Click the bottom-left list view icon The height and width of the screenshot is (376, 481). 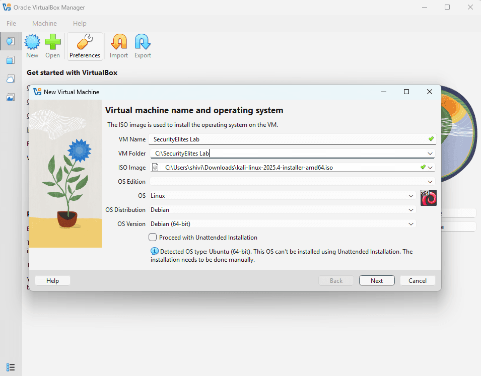click(11, 367)
